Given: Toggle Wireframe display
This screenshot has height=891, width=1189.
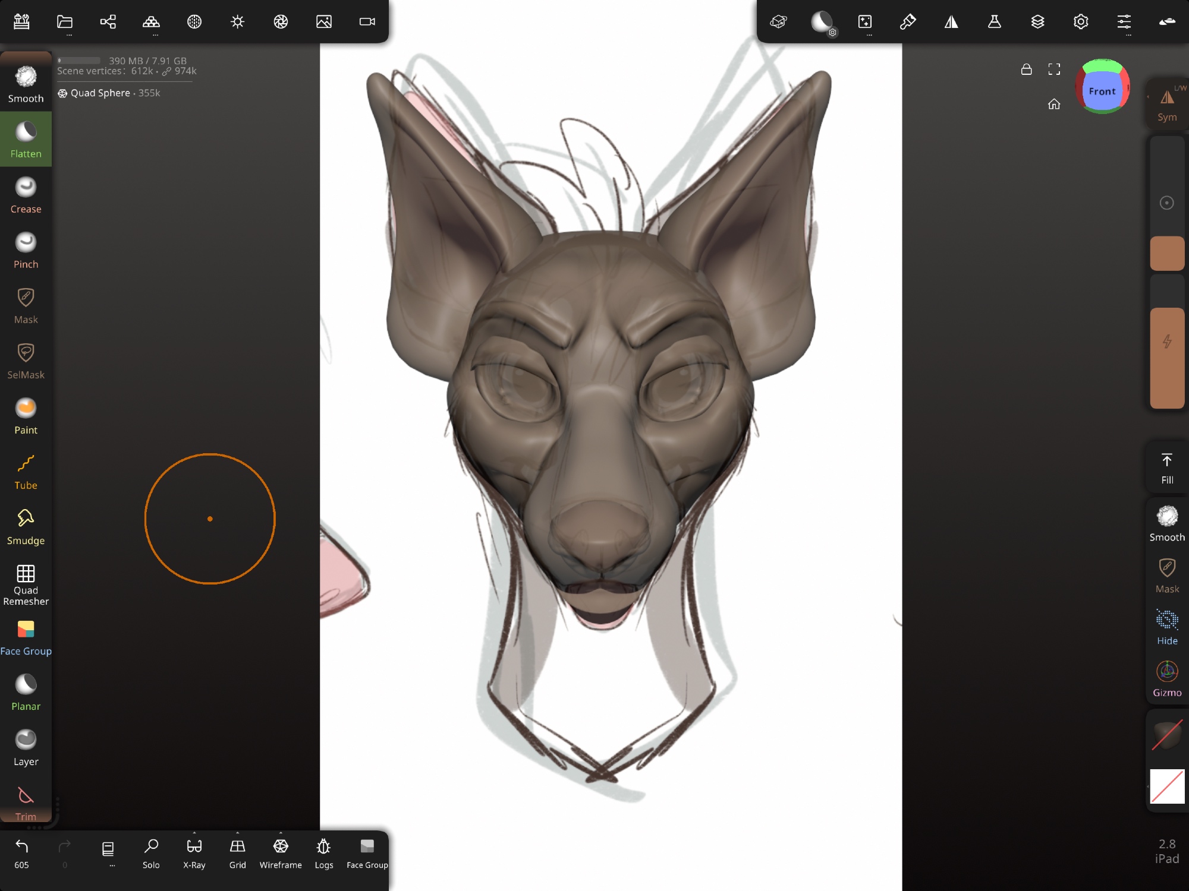Looking at the screenshot, I should coord(281,853).
